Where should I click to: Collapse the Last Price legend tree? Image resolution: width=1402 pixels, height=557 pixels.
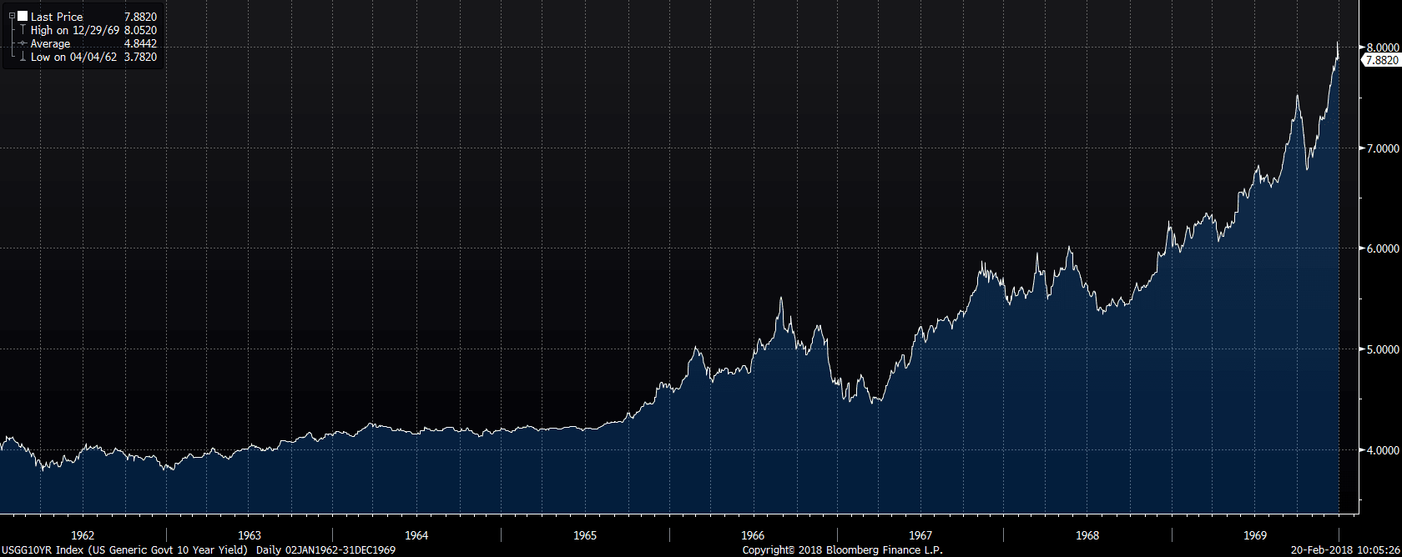(x=12, y=16)
